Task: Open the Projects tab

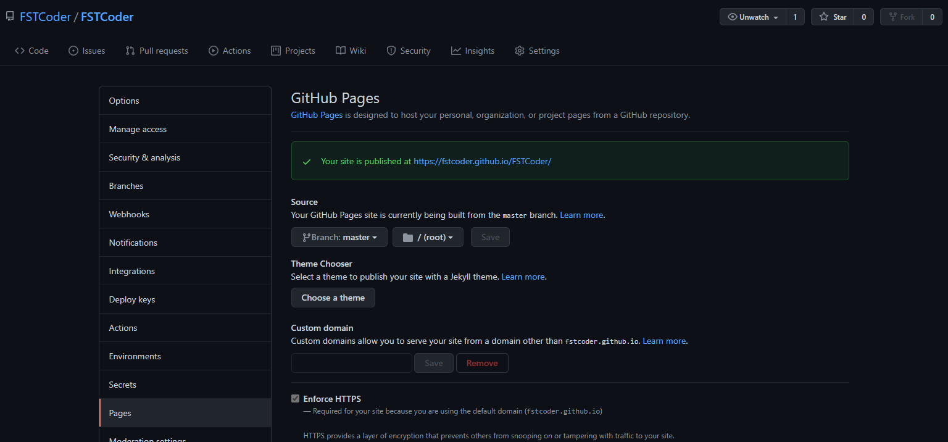Action: [x=293, y=51]
